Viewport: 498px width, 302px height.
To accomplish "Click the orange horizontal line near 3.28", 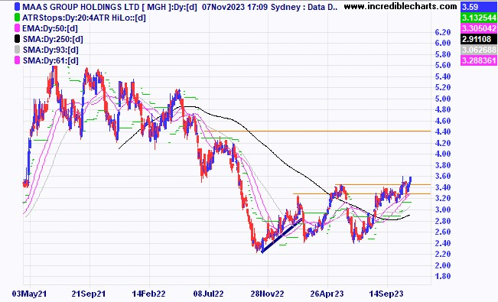I will (x=362, y=193).
